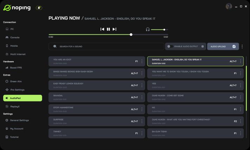Open options for Bingo Bango Bongo sound
The image size is (250, 150).
(x=142, y=73)
